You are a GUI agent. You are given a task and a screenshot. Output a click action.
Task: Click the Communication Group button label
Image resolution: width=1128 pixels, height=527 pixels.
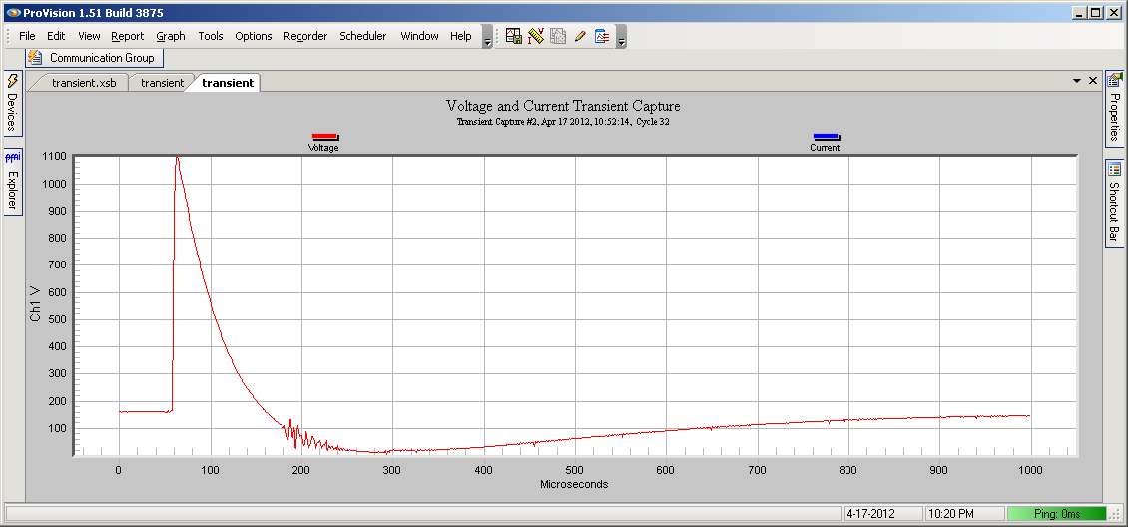[102, 58]
